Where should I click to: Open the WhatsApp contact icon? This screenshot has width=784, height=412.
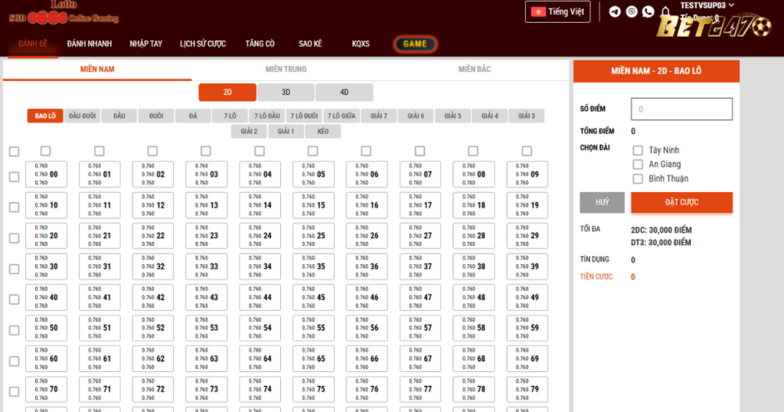pos(648,11)
